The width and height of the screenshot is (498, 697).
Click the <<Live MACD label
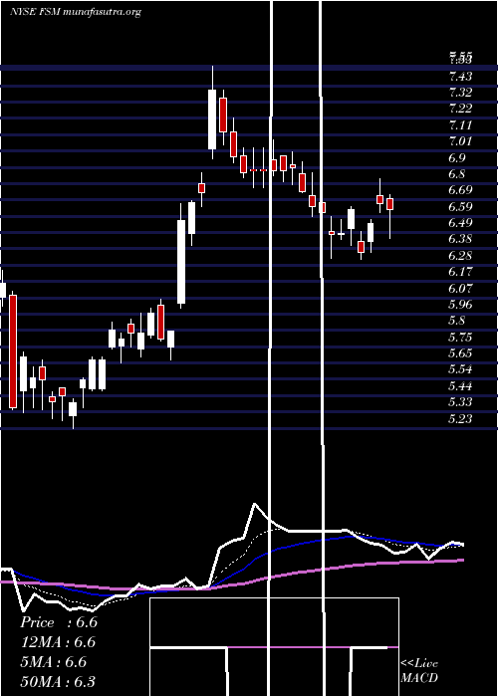tap(419, 671)
